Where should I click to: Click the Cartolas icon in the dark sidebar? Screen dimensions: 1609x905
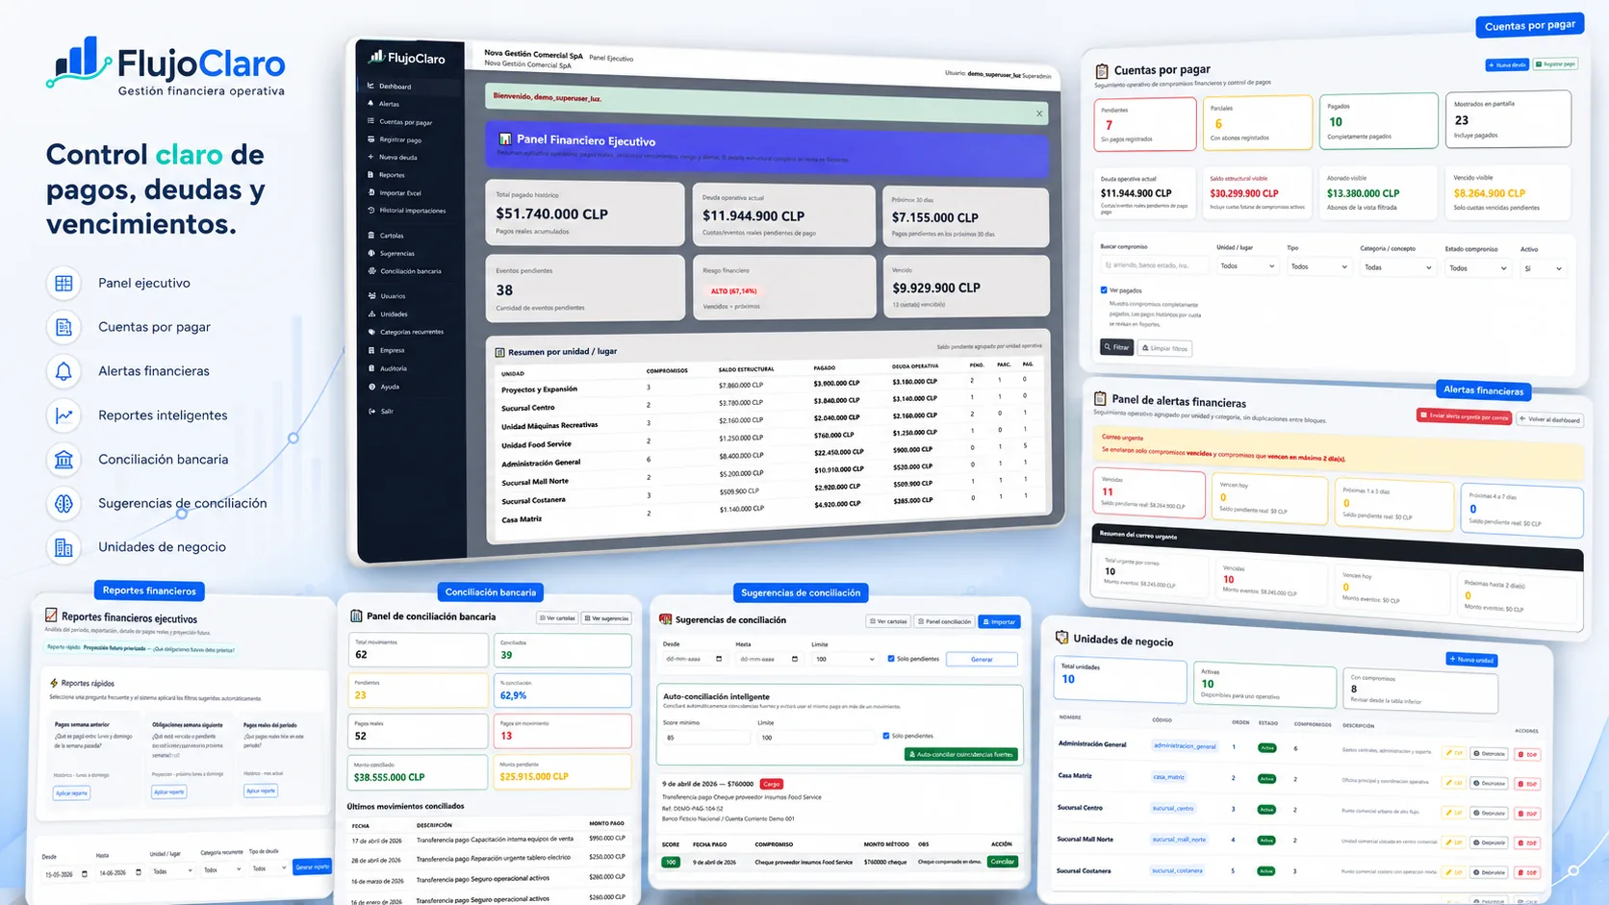click(x=370, y=235)
